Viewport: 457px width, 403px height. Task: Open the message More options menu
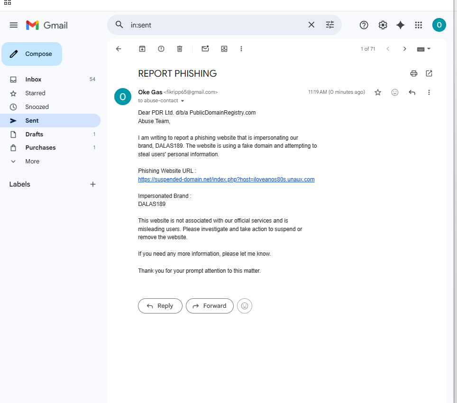tap(429, 92)
